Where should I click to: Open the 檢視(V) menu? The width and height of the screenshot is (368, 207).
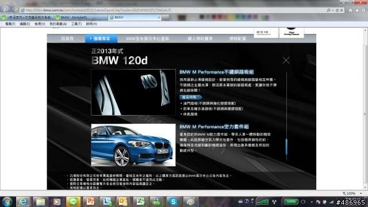40,24
